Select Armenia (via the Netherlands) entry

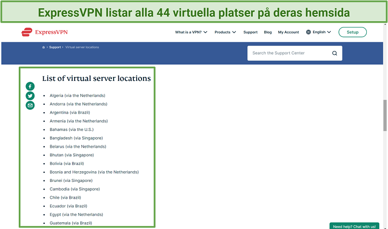tap(78, 121)
